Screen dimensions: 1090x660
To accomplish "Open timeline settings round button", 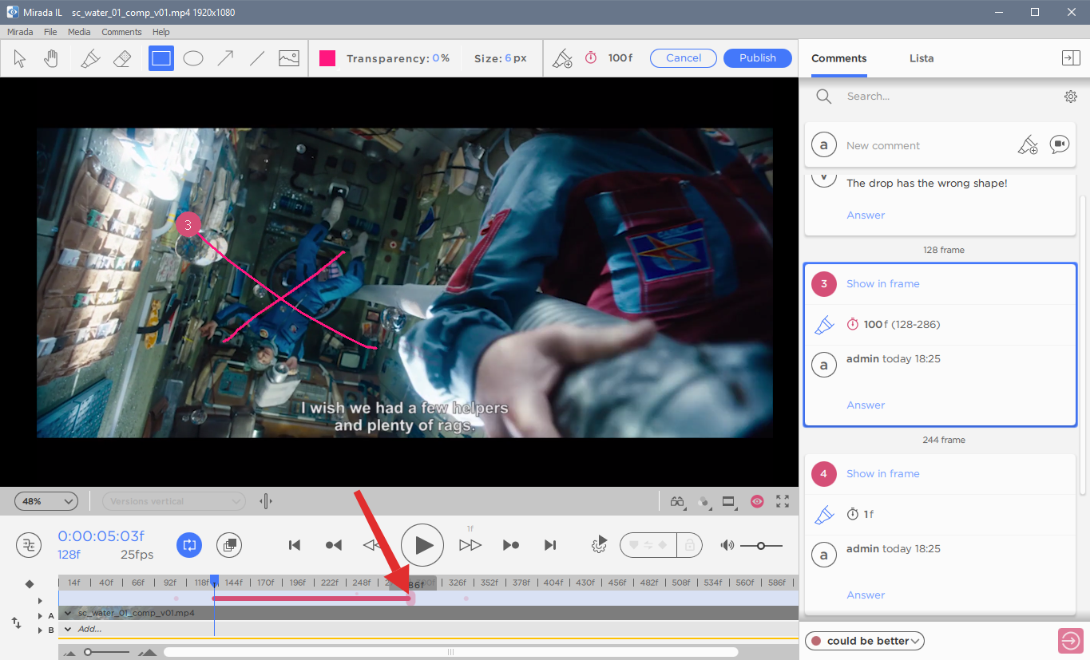I will tap(29, 545).
